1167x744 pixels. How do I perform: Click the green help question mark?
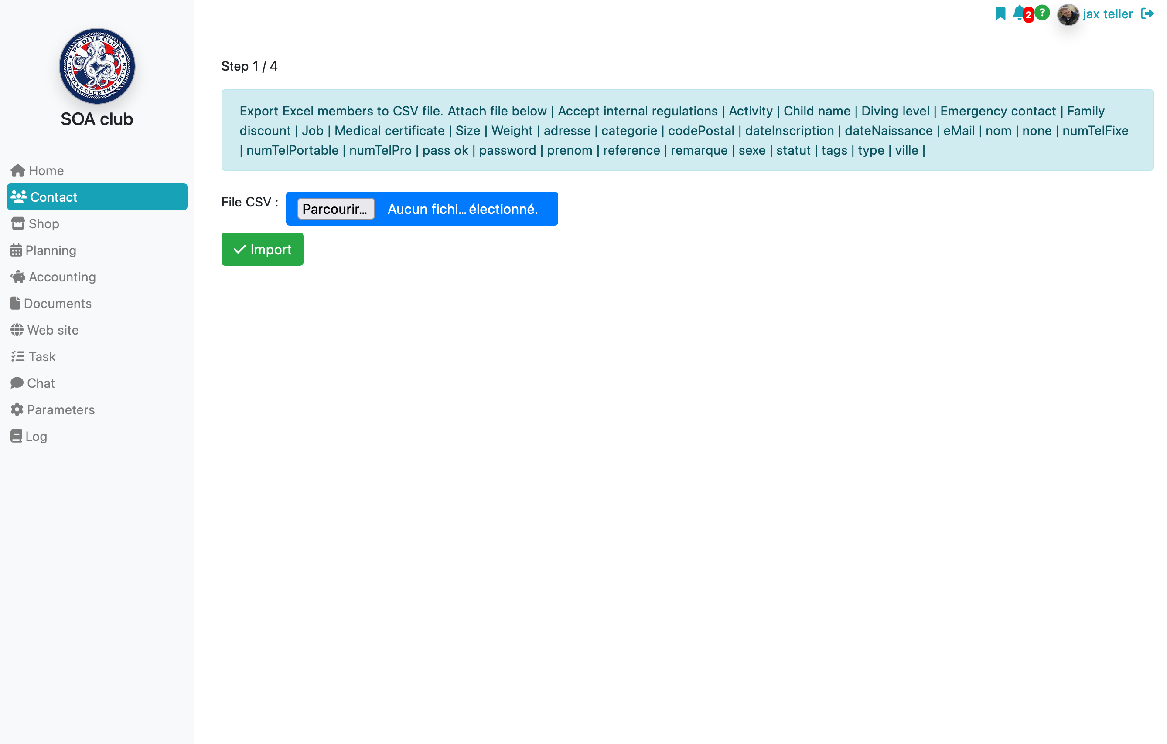coord(1042,13)
